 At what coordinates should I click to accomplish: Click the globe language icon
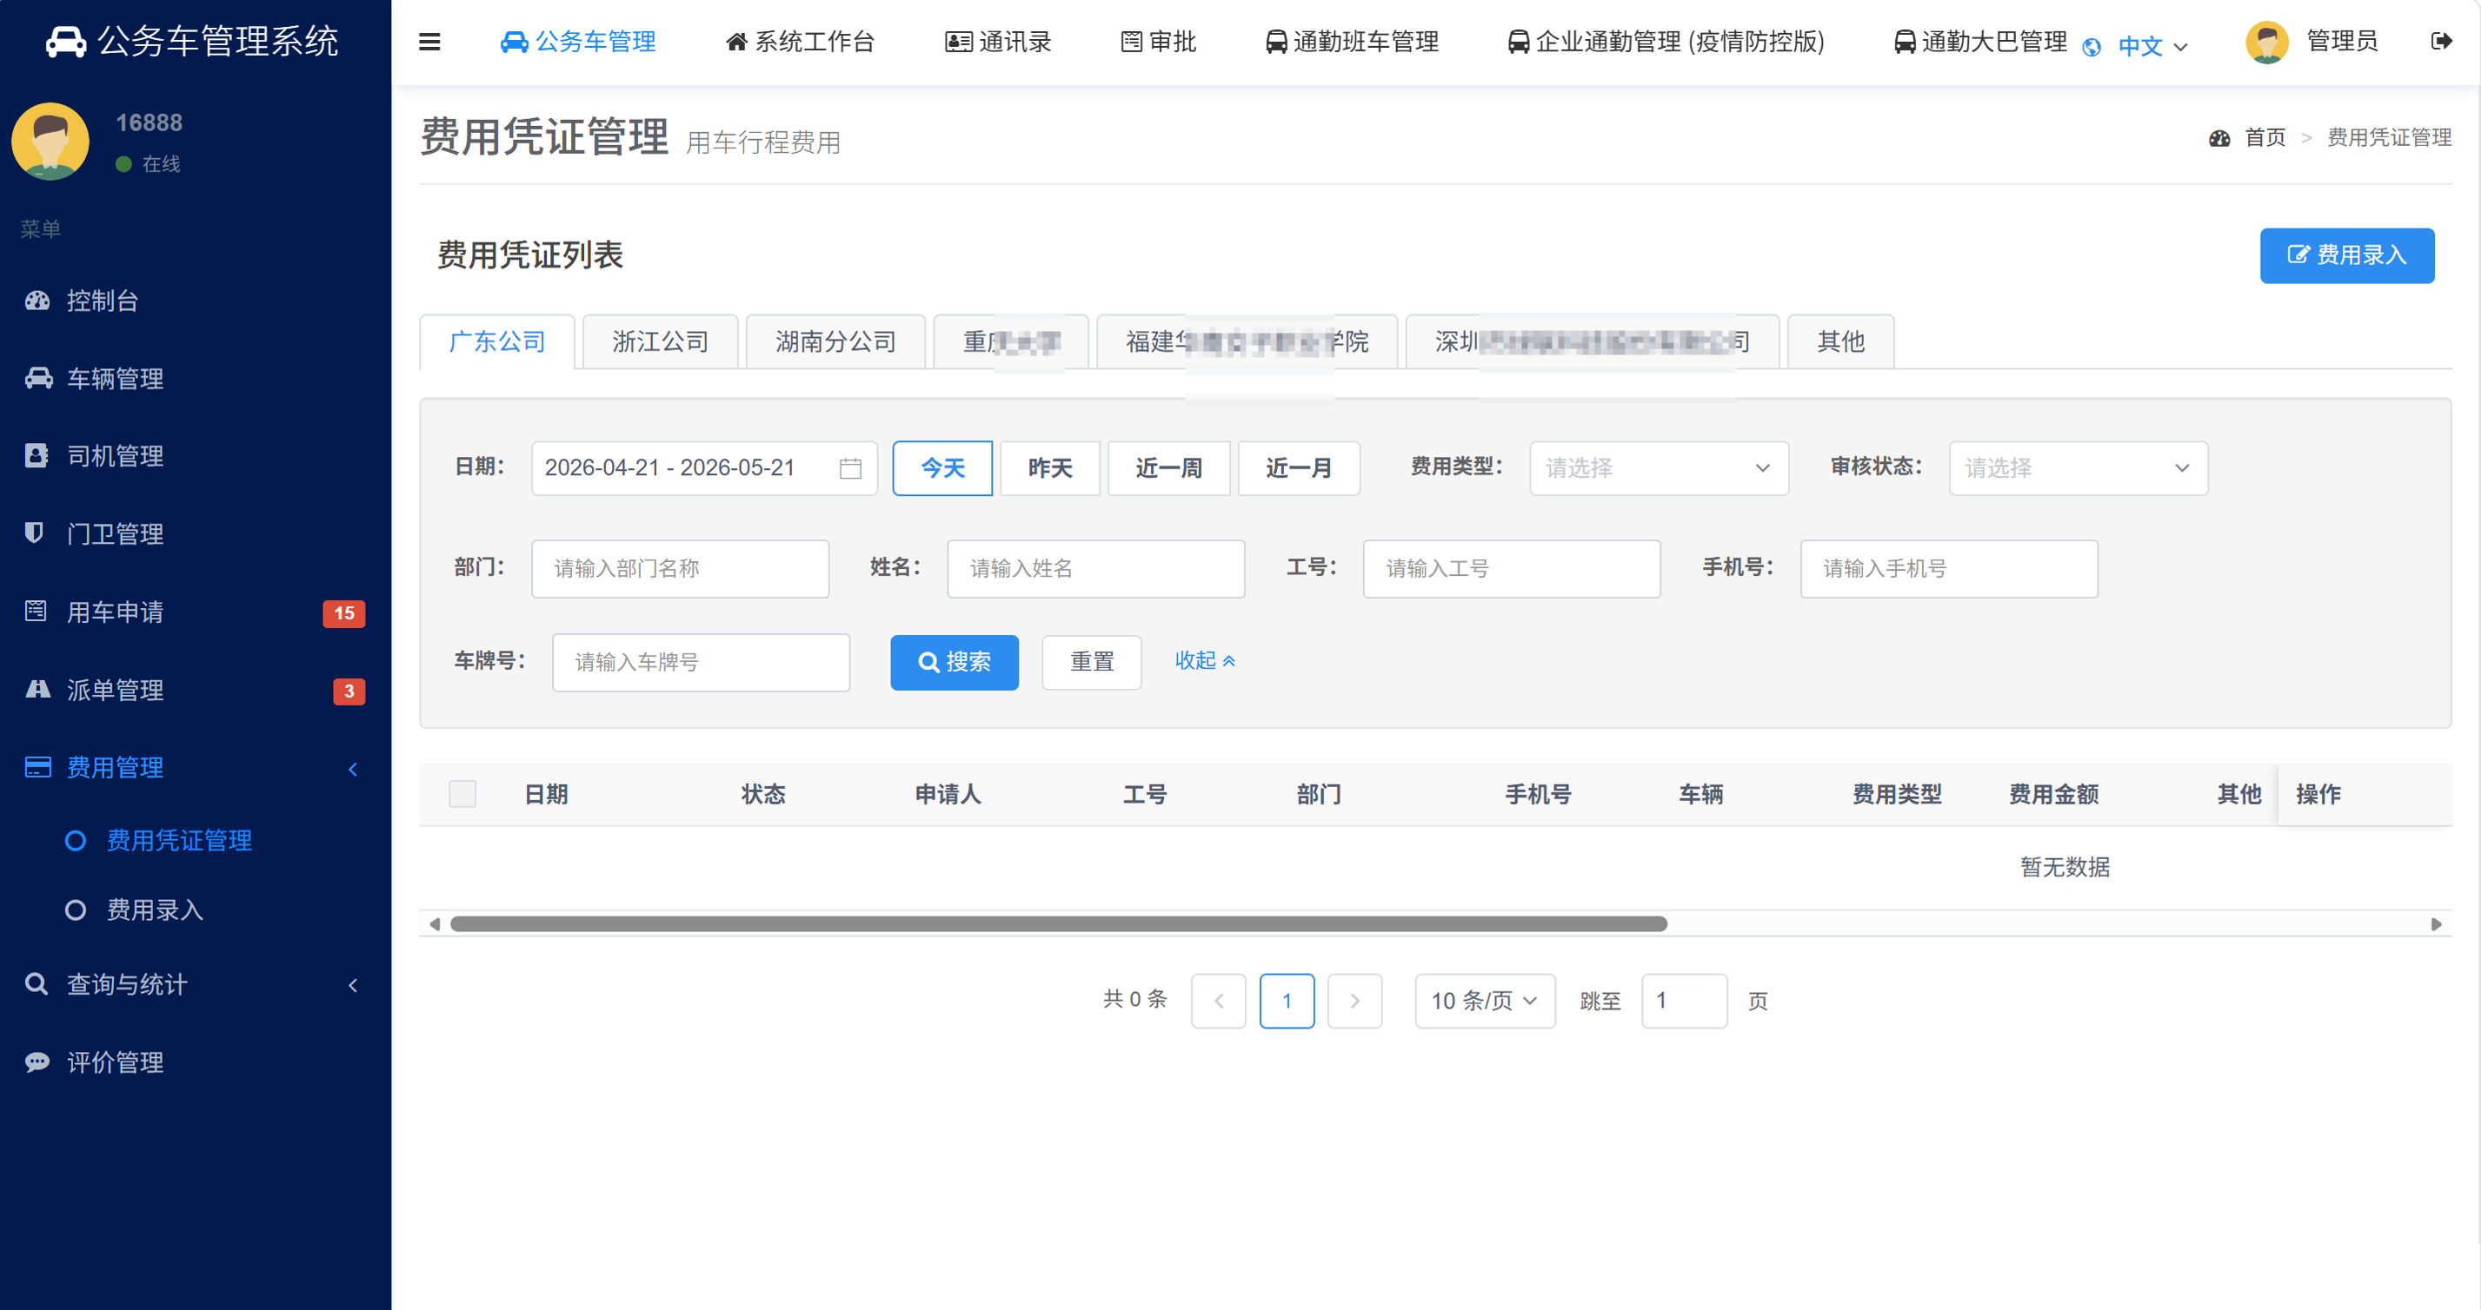click(x=2091, y=46)
